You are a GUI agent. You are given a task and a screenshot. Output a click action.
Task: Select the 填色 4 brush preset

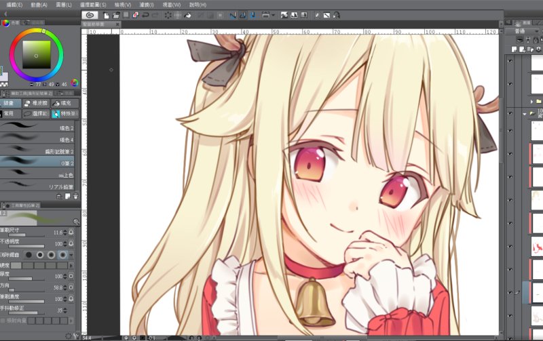tap(41, 139)
